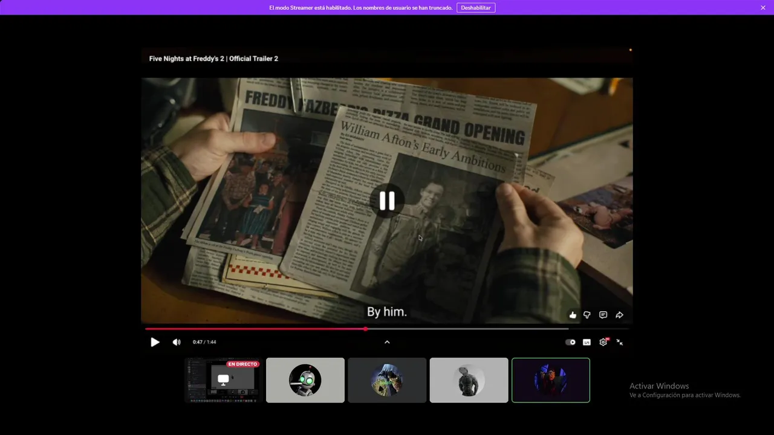774x435 pixels.
Task: Toggle subtitles with the captions icon
Action: pos(587,342)
